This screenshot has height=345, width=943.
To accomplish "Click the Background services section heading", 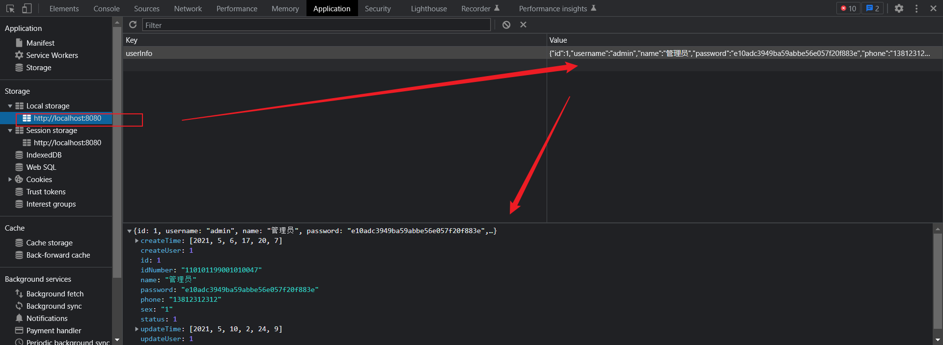I will (38, 279).
